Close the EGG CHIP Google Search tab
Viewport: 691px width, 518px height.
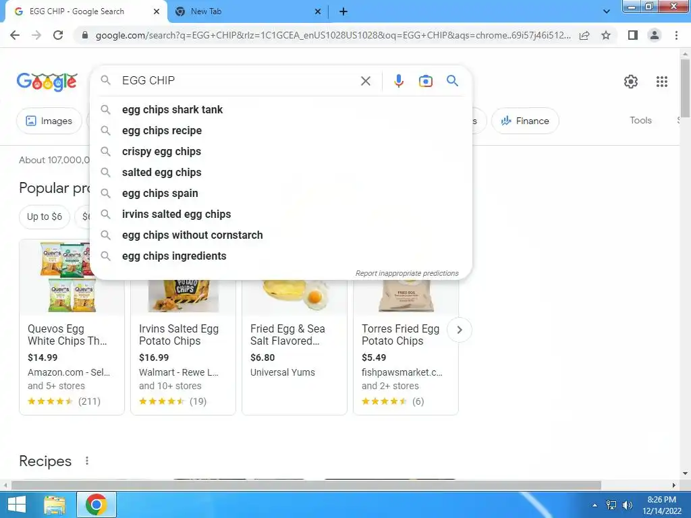[x=157, y=12]
